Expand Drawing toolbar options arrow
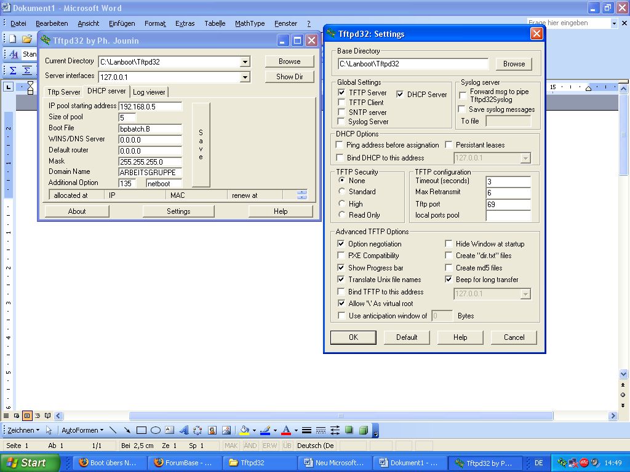 376,430
